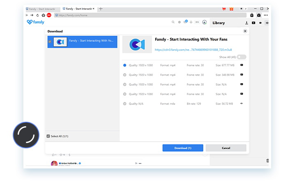The image size is (281, 184).
Task: Click video icon on third quality row
Action: (242, 84)
